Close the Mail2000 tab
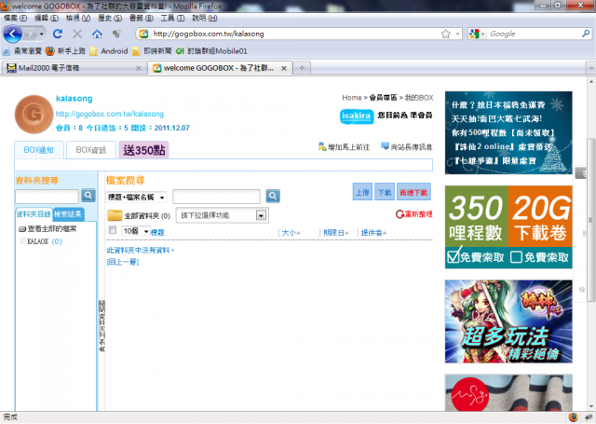This screenshot has width=596, height=424. pyautogui.click(x=139, y=68)
